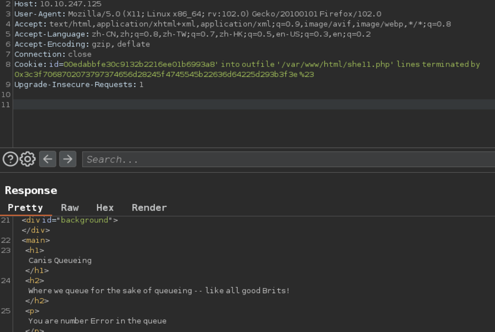This screenshot has height=332, width=495.
Task: Switch to the Render response tab
Action: click(x=149, y=208)
